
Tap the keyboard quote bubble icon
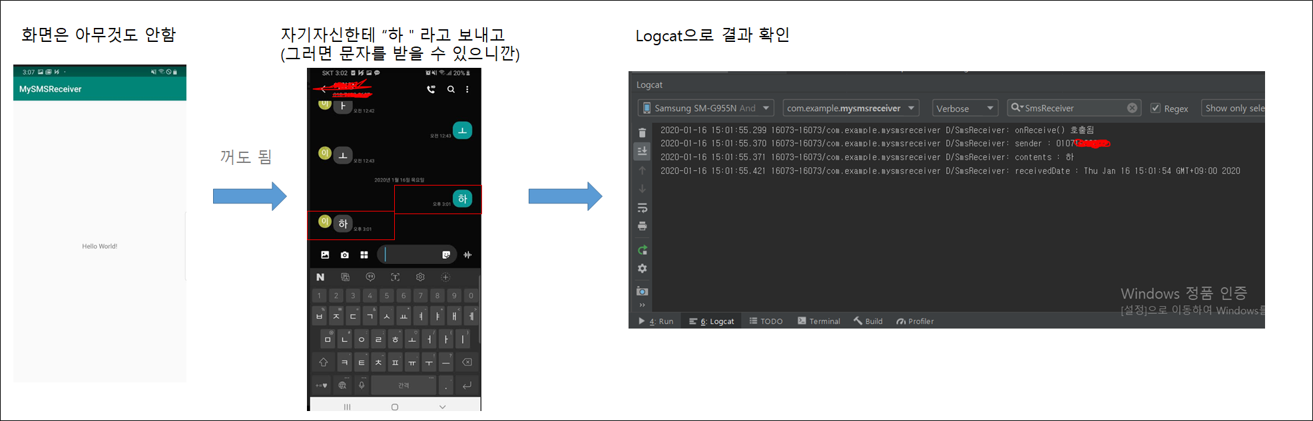[x=370, y=277]
